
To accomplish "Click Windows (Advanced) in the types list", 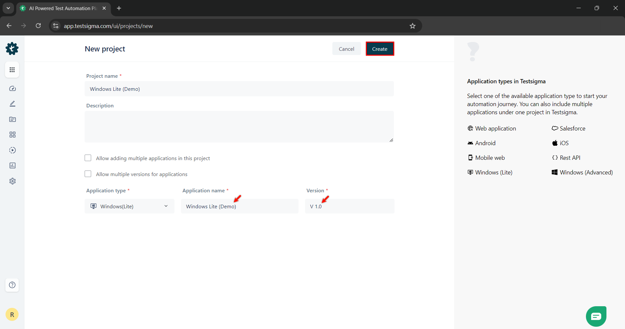I will pyautogui.click(x=582, y=172).
